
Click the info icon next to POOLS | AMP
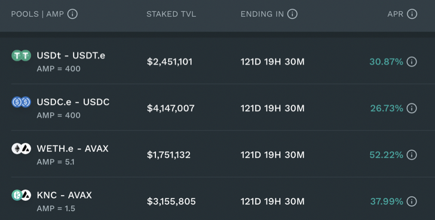[x=72, y=14]
